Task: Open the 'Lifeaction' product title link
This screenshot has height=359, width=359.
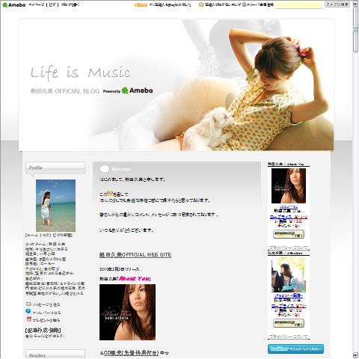Action: (x=289, y=295)
